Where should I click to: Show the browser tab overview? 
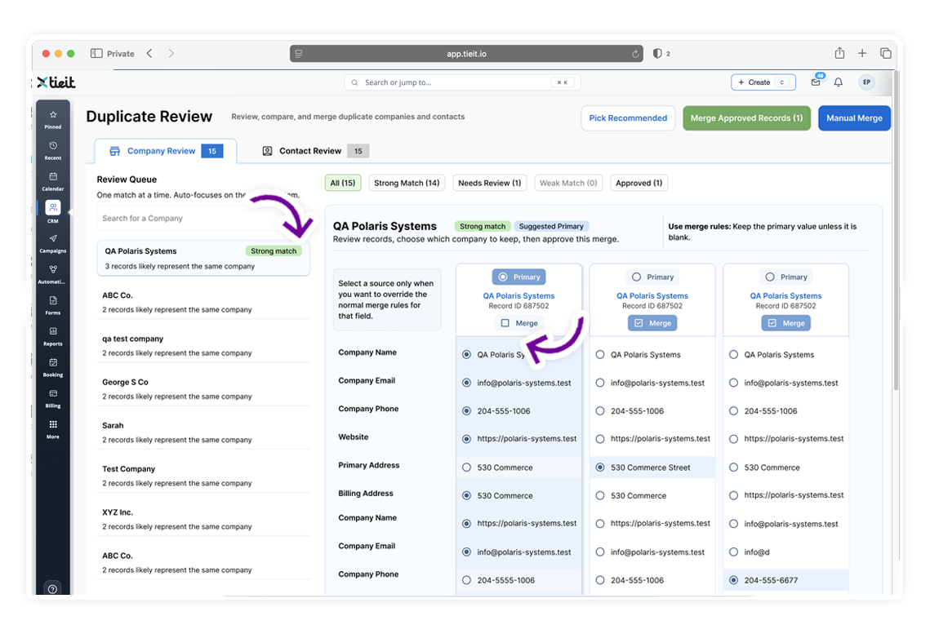point(885,53)
